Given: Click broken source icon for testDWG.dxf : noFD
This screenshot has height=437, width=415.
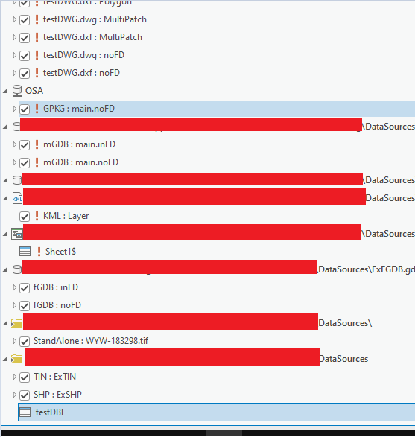Looking at the screenshot, I should click(x=37, y=73).
